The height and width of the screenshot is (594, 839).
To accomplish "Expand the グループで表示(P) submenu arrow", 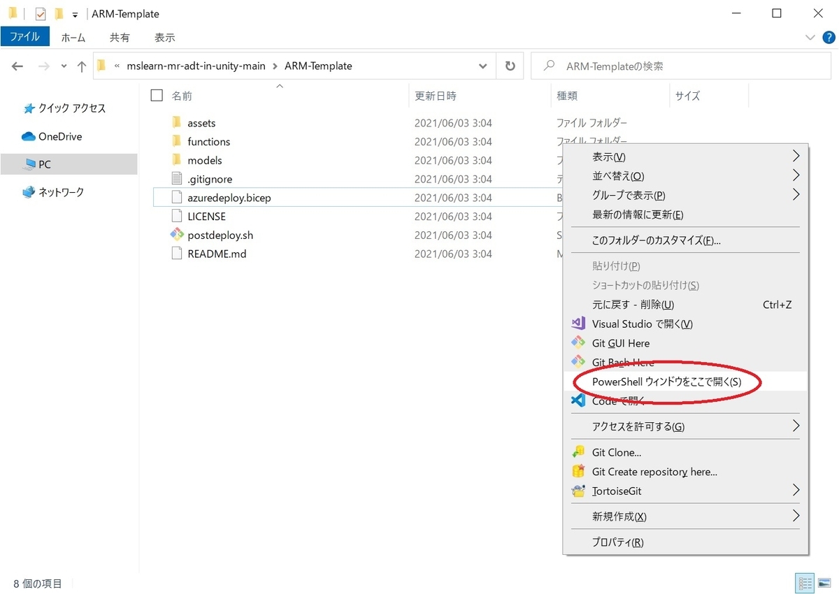I will tap(796, 195).
